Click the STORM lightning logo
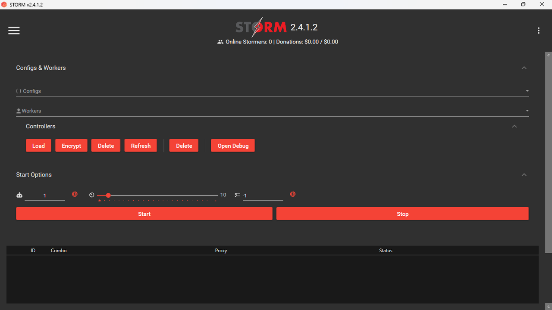The width and height of the screenshot is (552, 310). tap(261, 28)
